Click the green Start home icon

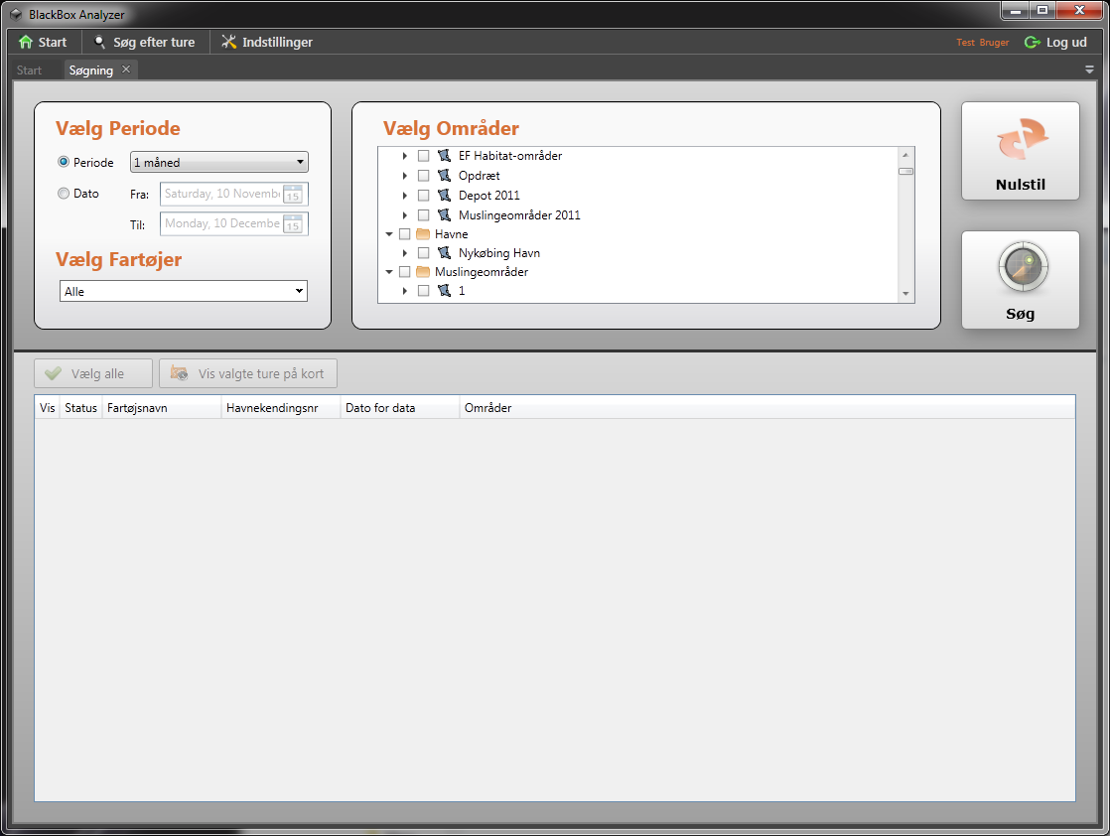(x=26, y=43)
